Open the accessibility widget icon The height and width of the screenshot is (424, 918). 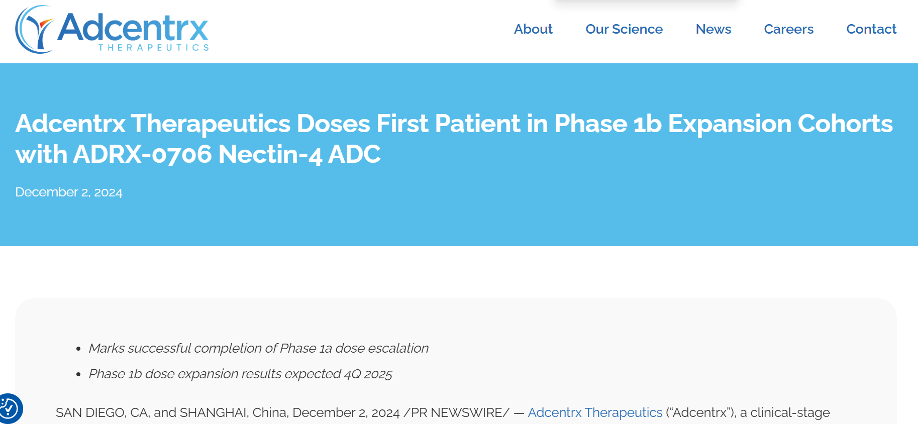[x=9, y=408]
